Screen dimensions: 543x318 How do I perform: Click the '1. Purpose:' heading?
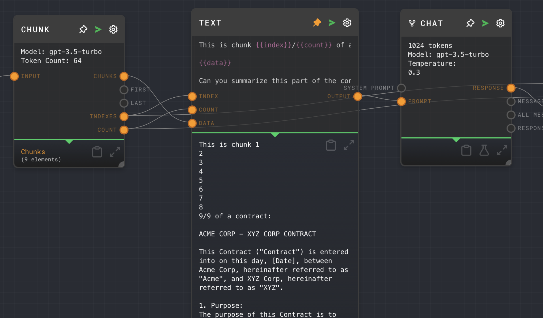pyautogui.click(x=221, y=306)
